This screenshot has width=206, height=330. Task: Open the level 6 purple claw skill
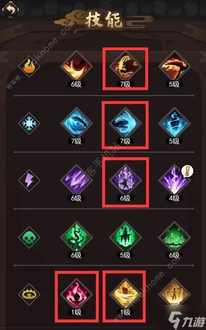(76, 180)
